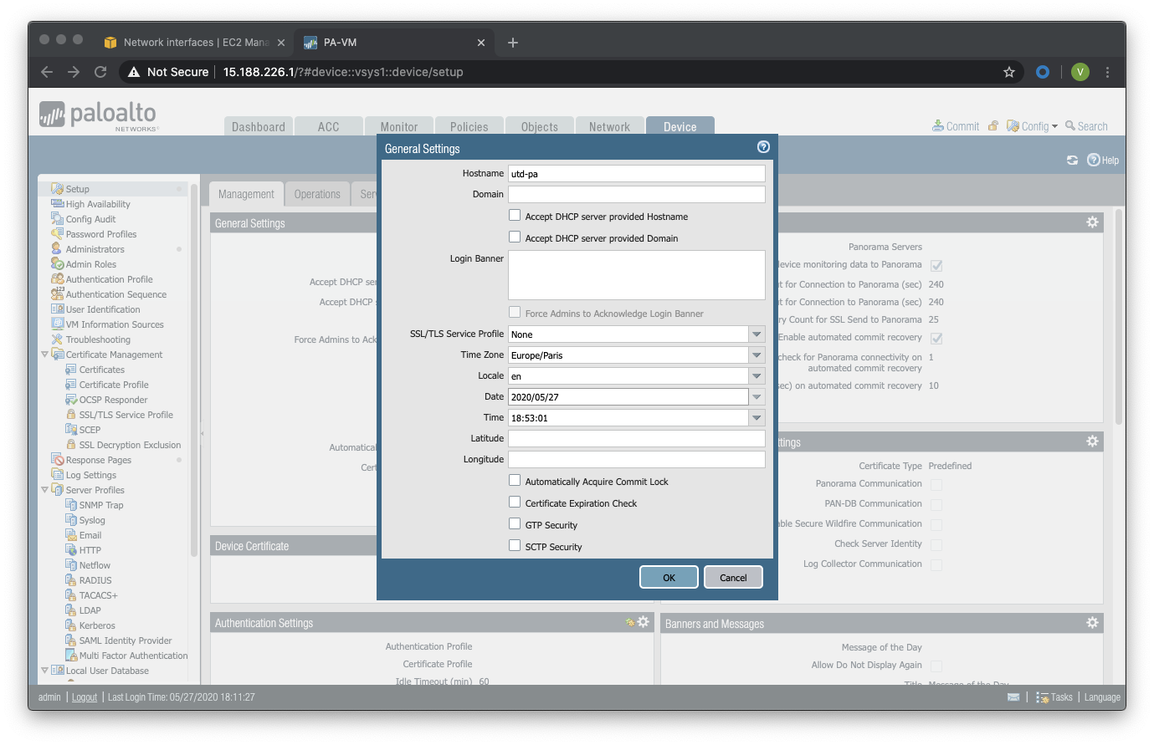Click the Domain input field
1154x745 pixels.
coord(637,194)
